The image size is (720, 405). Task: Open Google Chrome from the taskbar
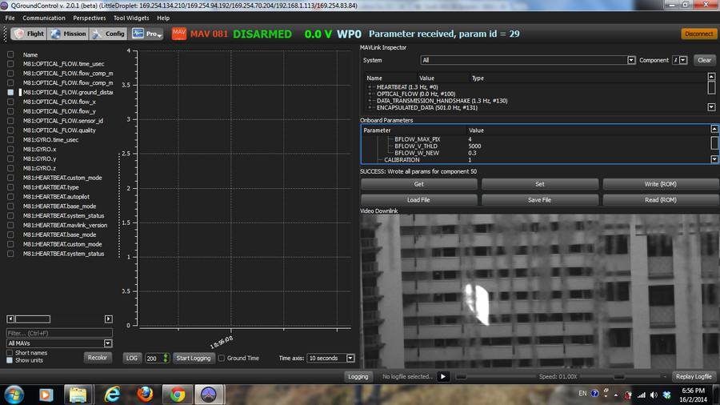[178, 394]
